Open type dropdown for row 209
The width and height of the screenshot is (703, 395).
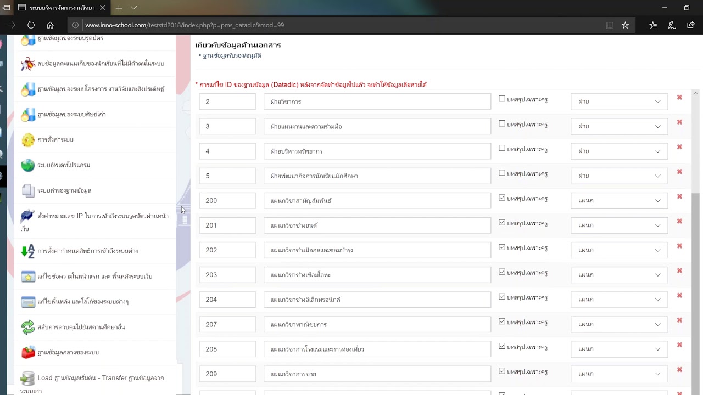(619, 374)
